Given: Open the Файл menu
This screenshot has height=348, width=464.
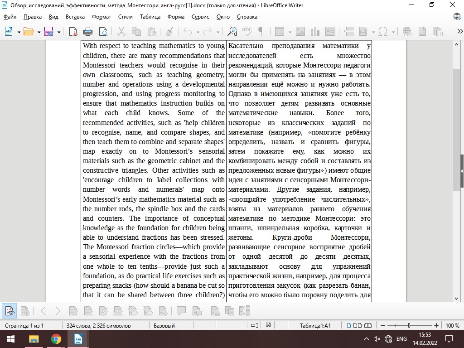Looking at the screenshot, I should pos(10,17).
